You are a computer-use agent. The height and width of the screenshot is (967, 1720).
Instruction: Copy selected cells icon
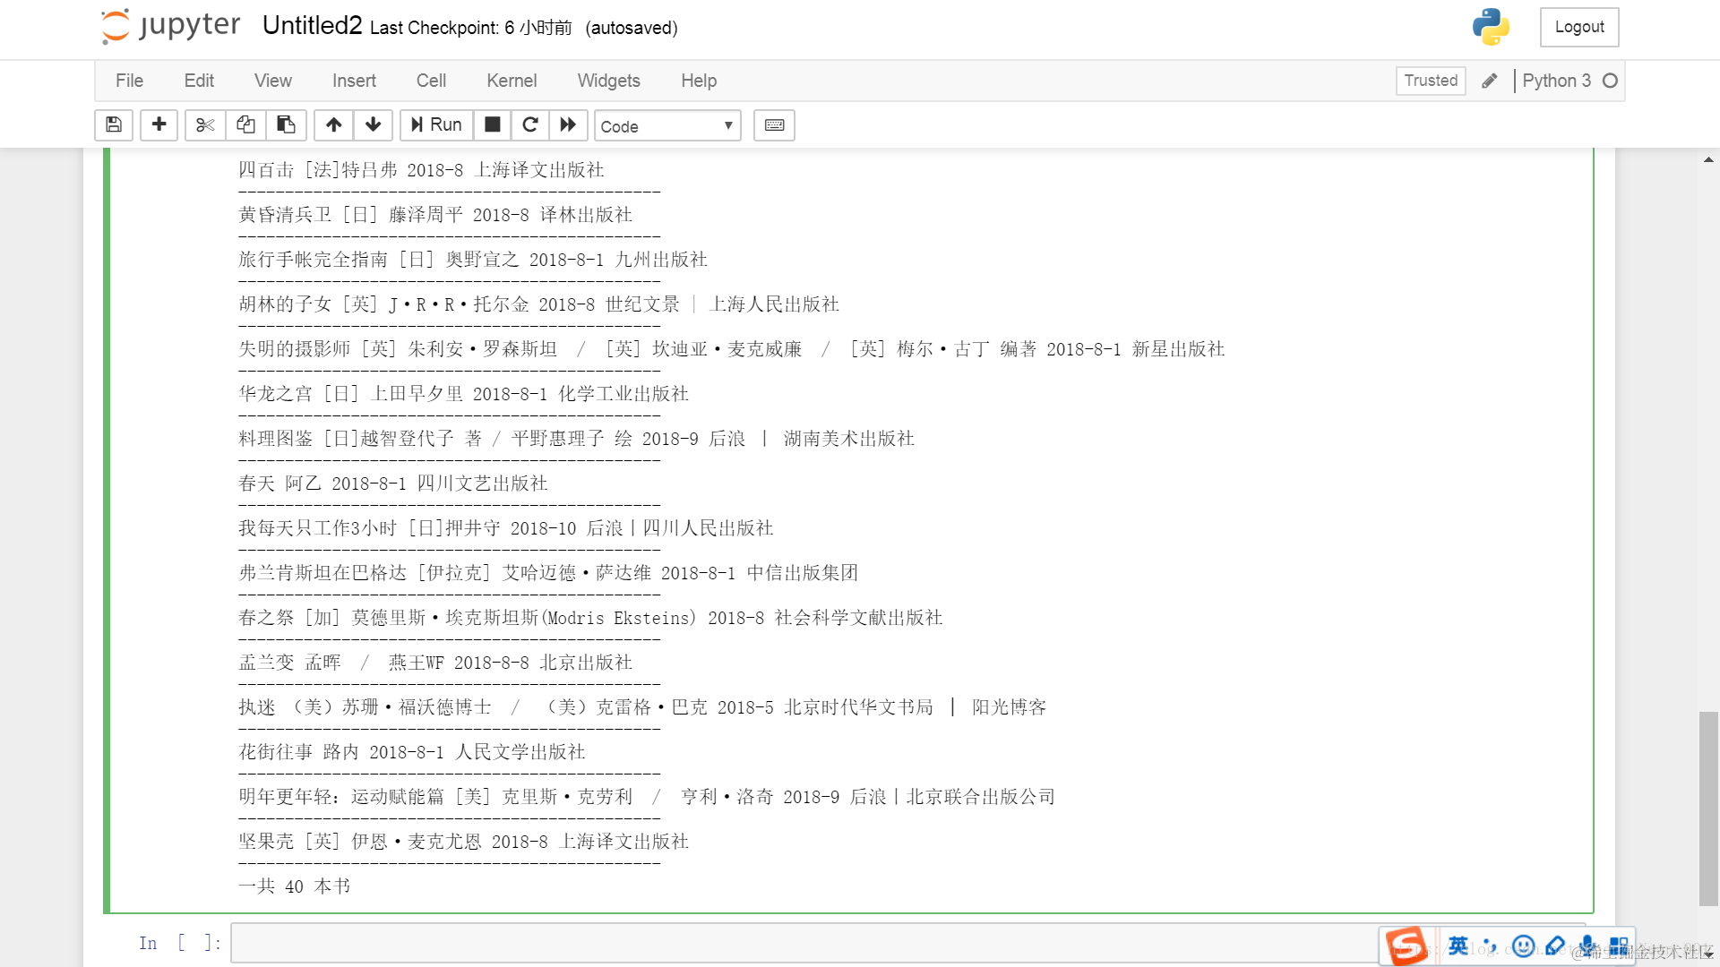(x=245, y=125)
